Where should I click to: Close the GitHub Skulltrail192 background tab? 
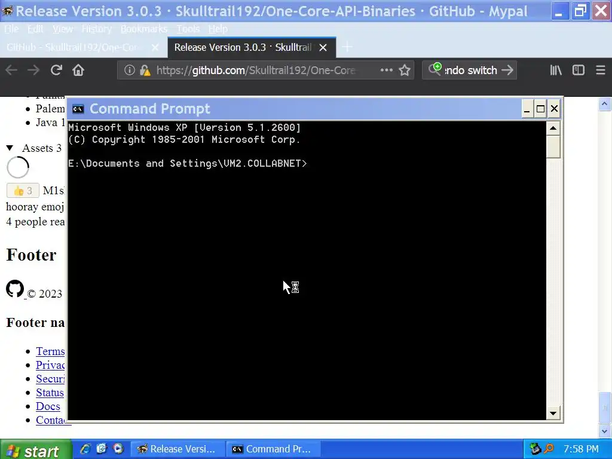click(x=155, y=48)
